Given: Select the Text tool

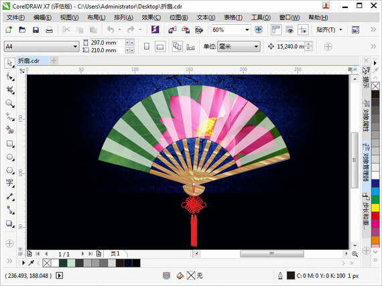Looking at the screenshot, I should [x=10, y=183].
